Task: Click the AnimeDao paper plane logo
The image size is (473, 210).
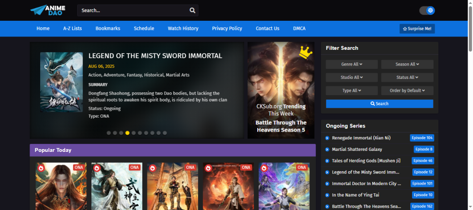Action: tap(48, 10)
